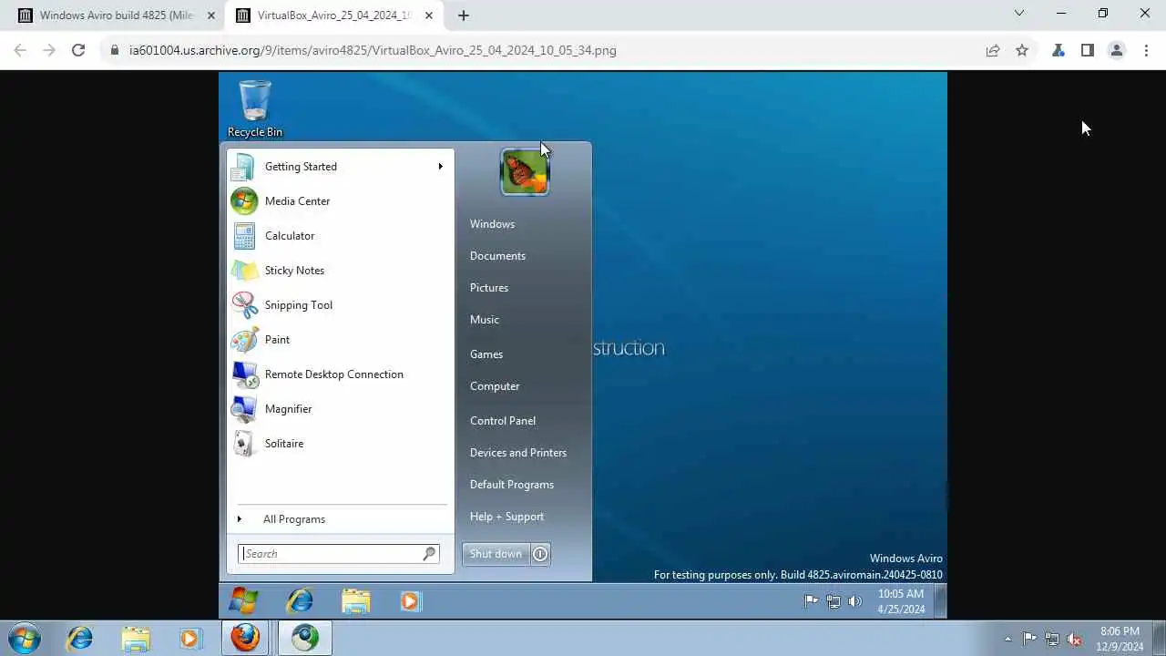Open Control Panel in Start menu

(503, 421)
